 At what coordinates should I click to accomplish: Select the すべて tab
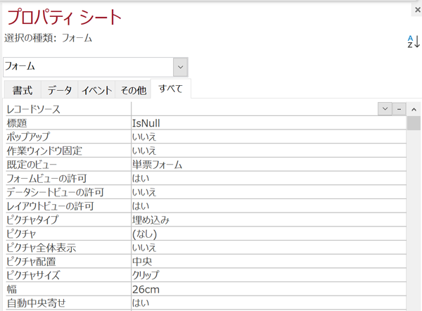pyautogui.click(x=171, y=89)
